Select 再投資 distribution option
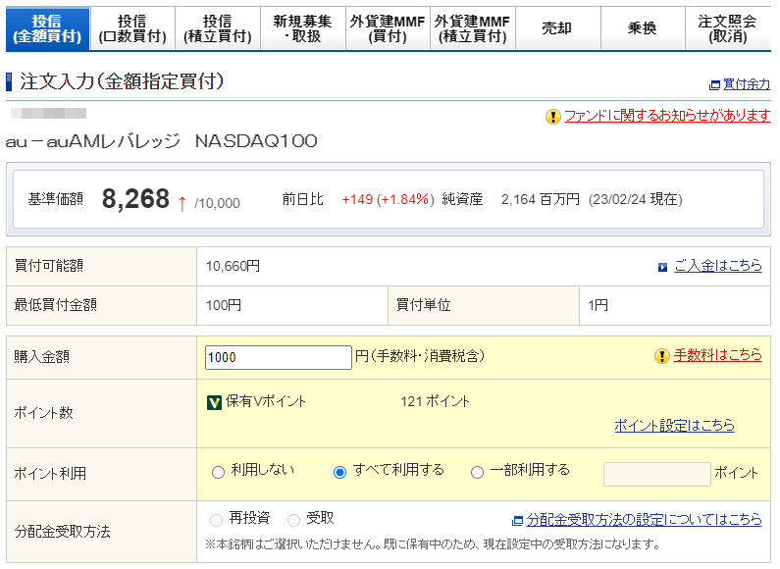Image resolution: width=780 pixels, height=569 pixels. tap(217, 520)
